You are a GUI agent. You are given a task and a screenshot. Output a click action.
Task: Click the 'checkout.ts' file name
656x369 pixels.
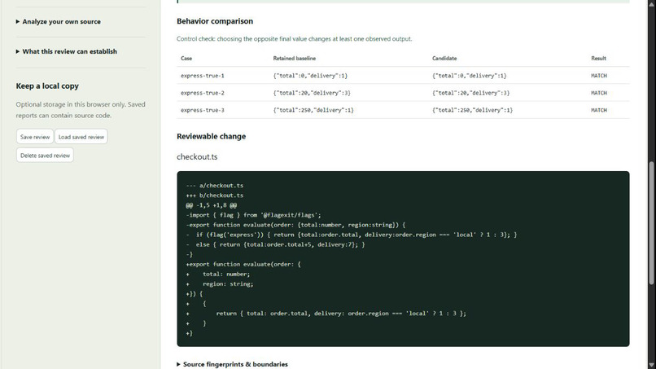(x=197, y=156)
